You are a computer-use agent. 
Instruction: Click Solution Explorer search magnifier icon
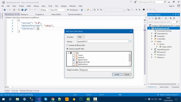pos(177,22)
